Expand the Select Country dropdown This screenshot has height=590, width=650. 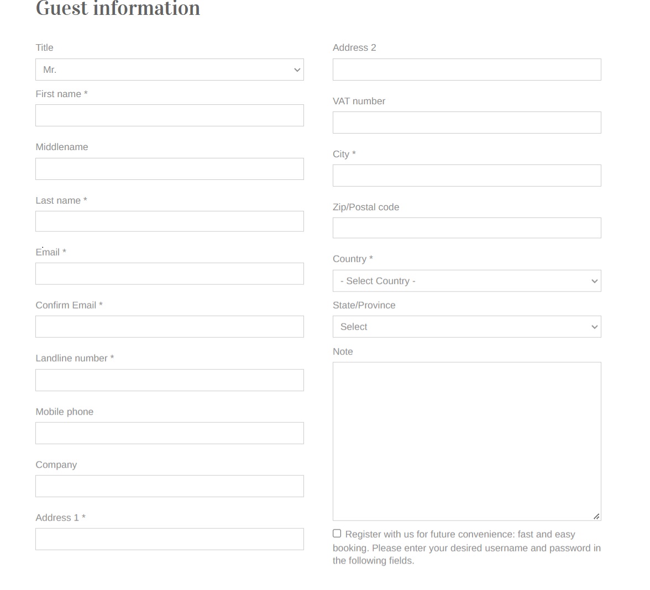(466, 281)
